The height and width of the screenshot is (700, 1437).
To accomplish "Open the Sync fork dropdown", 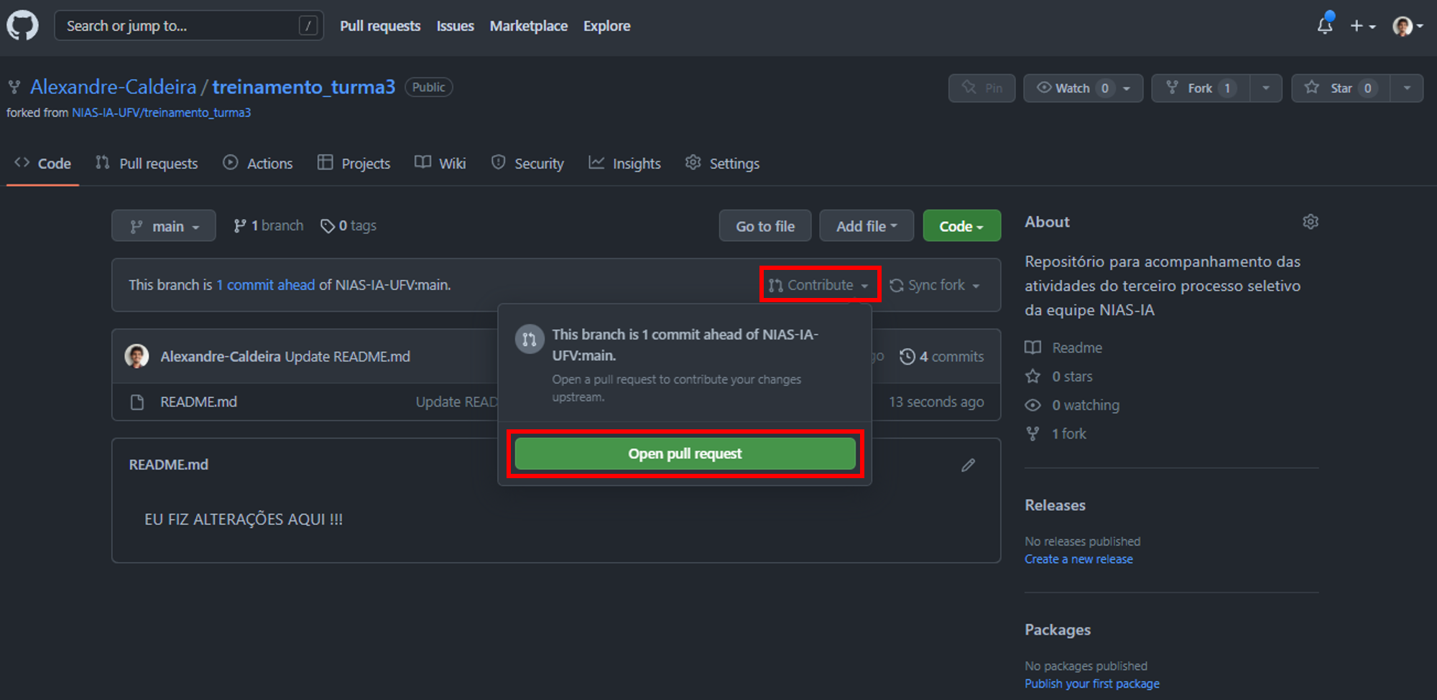I will click(935, 285).
